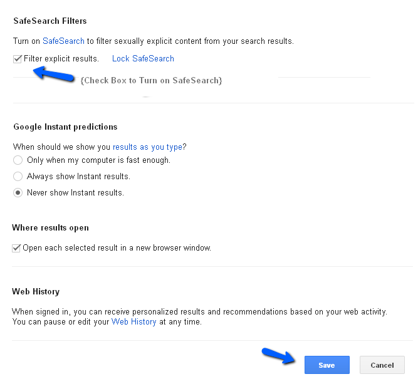Open the Web History link in the paragraph

coord(134,322)
